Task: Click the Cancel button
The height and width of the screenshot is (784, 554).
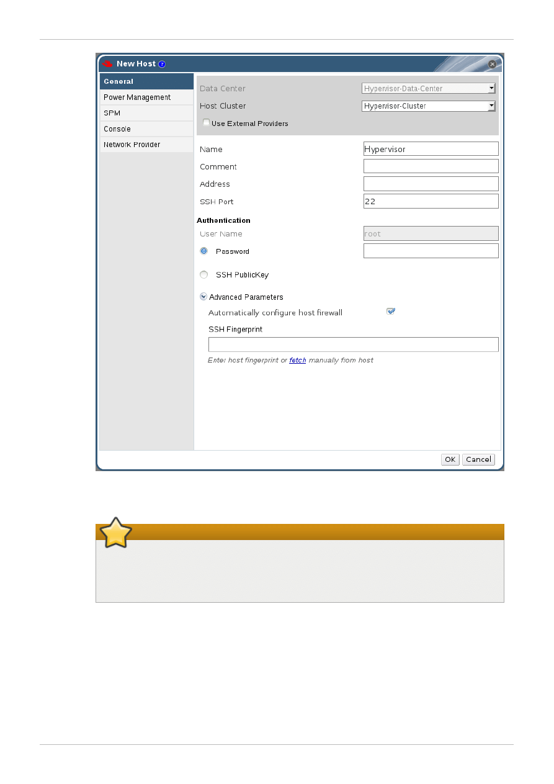Action: (478, 459)
